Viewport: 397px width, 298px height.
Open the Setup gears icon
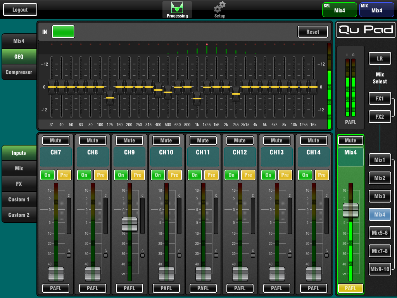pyautogui.click(x=219, y=10)
